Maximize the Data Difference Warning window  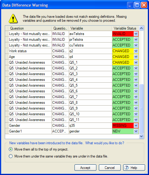137,5
